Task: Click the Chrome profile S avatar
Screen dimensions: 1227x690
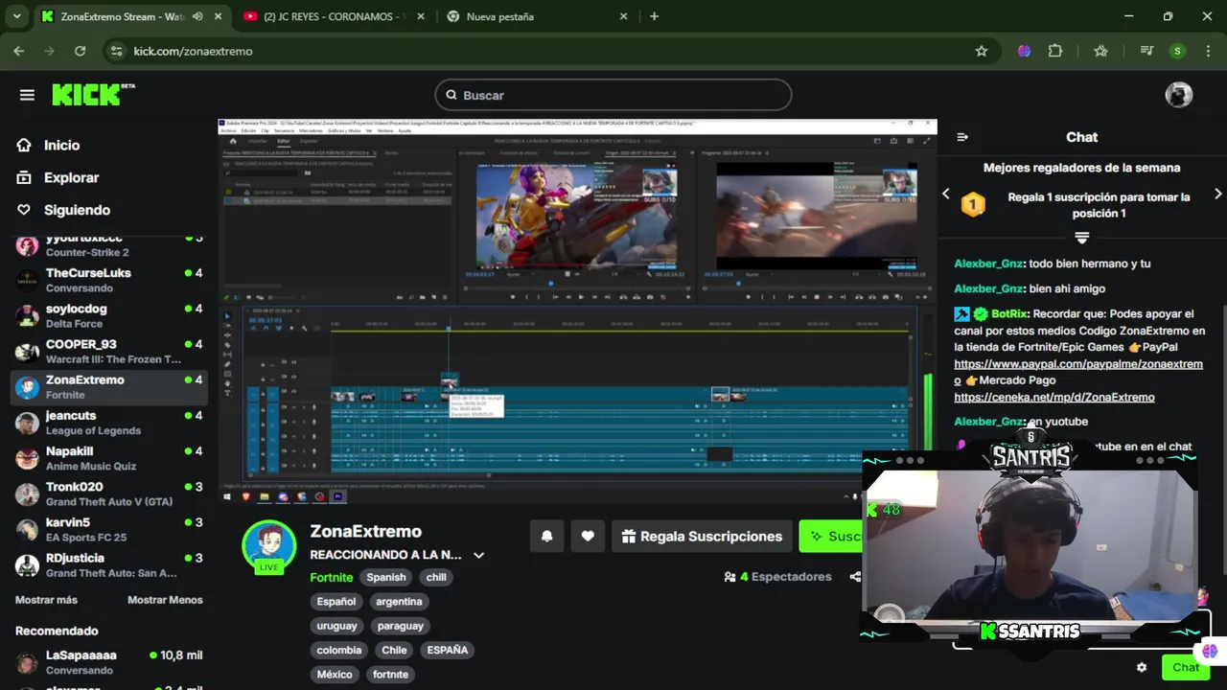Action: click(x=1177, y=51)
